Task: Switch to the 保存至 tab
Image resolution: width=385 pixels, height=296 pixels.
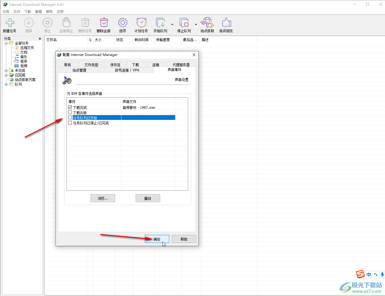Action: [115, 65]
